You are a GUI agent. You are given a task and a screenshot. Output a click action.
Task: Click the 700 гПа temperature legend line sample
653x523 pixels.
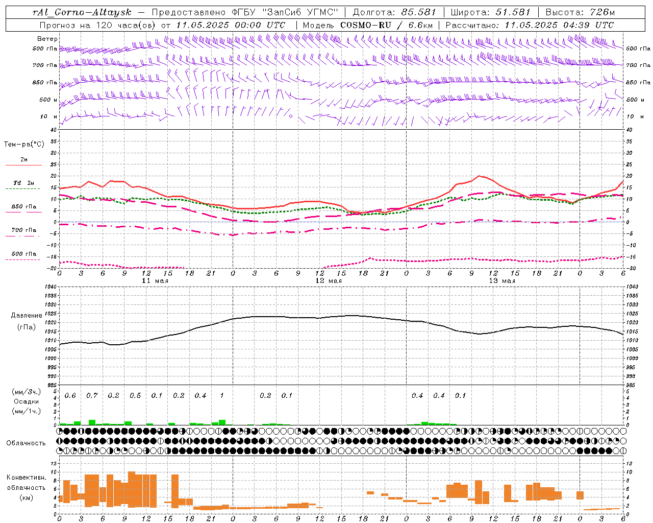(x=23, y=236)
